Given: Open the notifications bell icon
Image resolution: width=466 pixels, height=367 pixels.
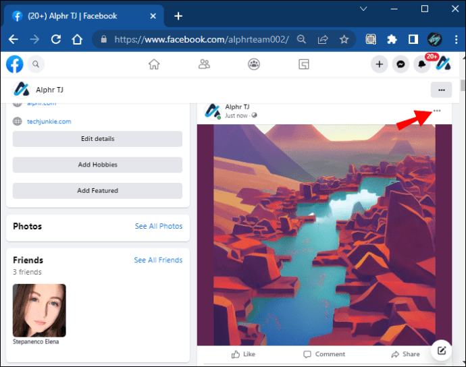Looking at the screenshot, I should pyautogui.click(x=422, y=65).
